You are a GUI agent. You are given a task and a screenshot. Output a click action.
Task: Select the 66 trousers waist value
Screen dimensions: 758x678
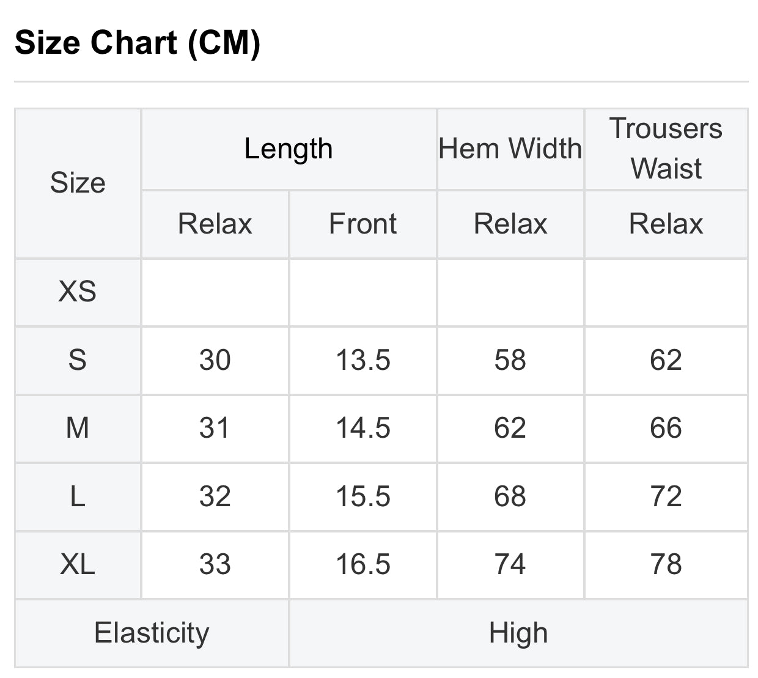[x=666, y=428]
